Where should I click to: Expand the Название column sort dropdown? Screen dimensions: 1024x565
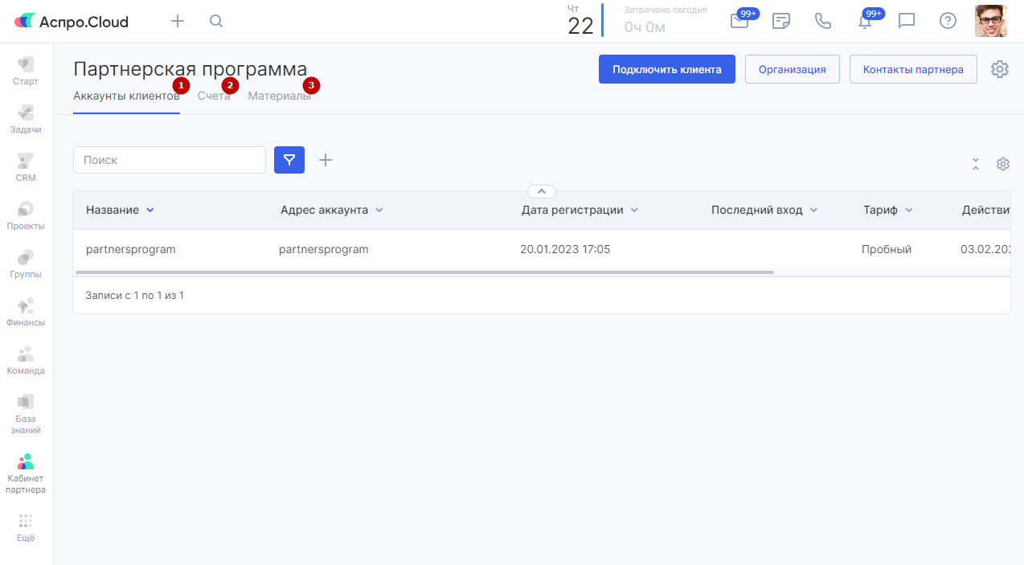click(150, 211)
